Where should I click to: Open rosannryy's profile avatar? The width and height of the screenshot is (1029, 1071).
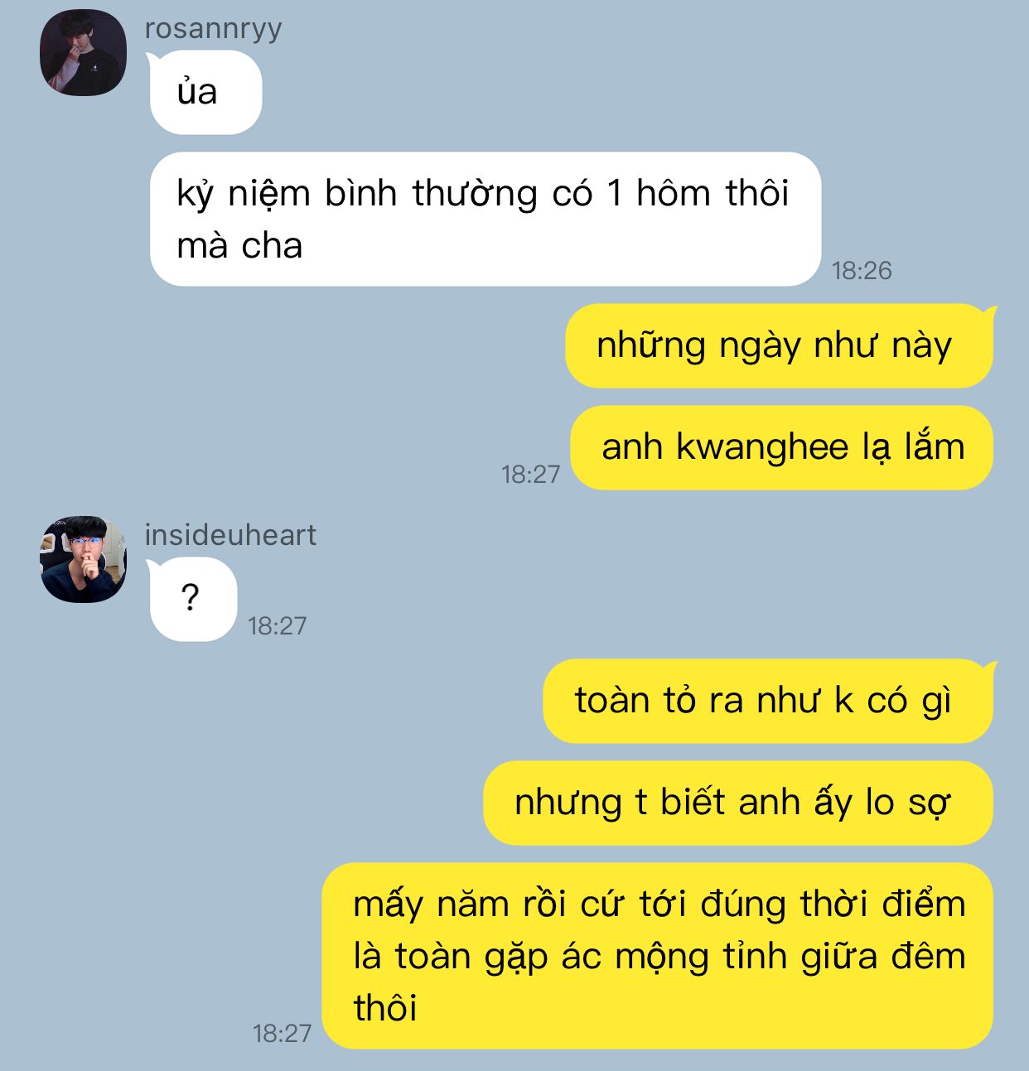point(83,52)
